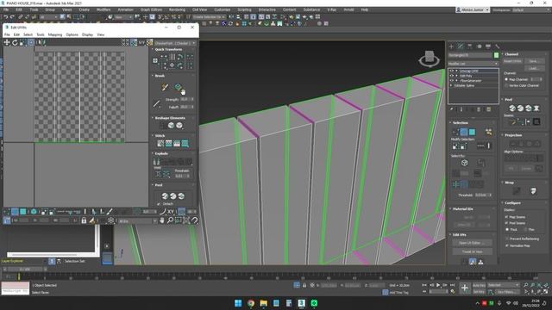
Task: Toggle the Map Seams checkbox
Action: coord(506,217)
